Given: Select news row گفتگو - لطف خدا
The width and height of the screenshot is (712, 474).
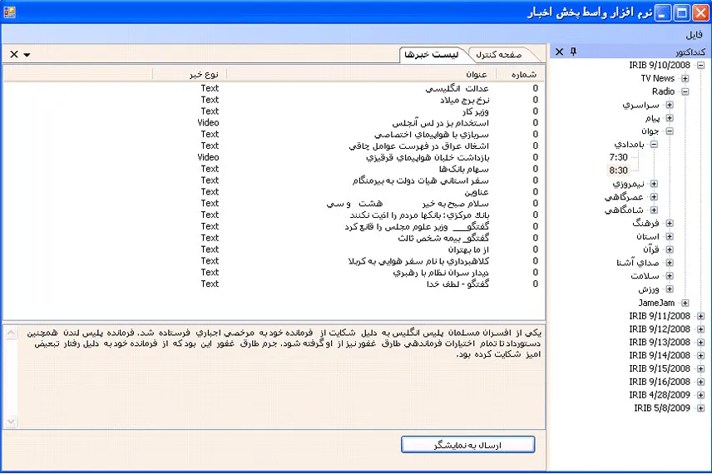Looking at the screenshot, I should 274,284.
